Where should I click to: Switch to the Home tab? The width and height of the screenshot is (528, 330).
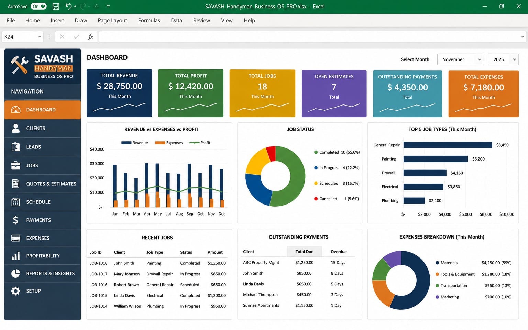point(33,20)
